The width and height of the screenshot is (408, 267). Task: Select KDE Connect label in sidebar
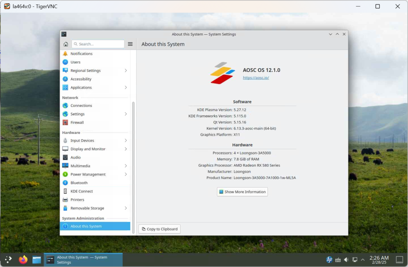[x=82, y=191]
